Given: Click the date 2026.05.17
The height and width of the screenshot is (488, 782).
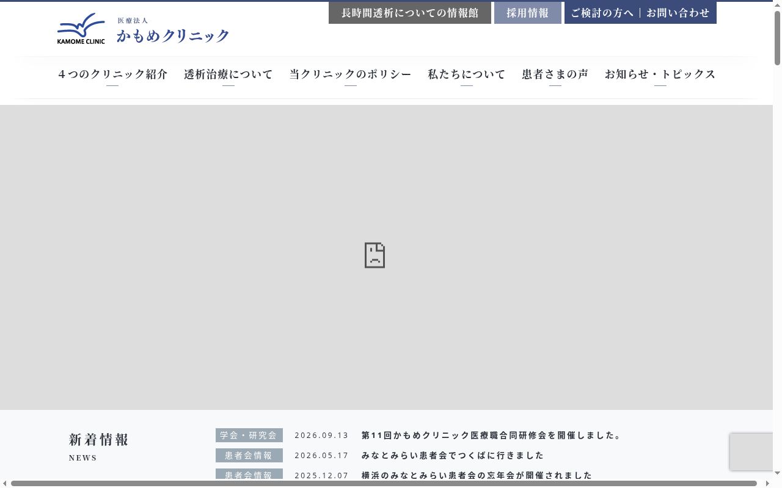Looking at the screenshot, I should 321,456.
